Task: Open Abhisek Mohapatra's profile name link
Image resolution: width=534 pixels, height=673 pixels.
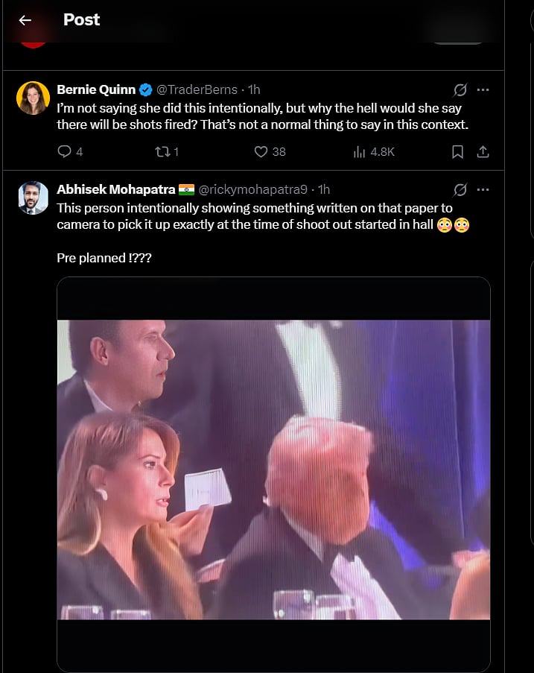Action: [x=116, y=189]
